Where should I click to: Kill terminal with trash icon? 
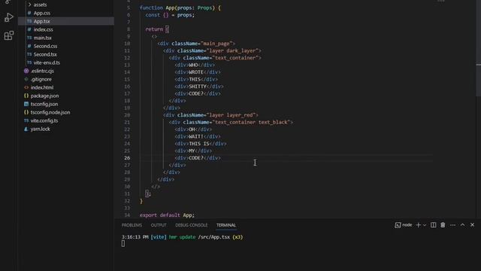pyautogui.click(x=443, y=225)
